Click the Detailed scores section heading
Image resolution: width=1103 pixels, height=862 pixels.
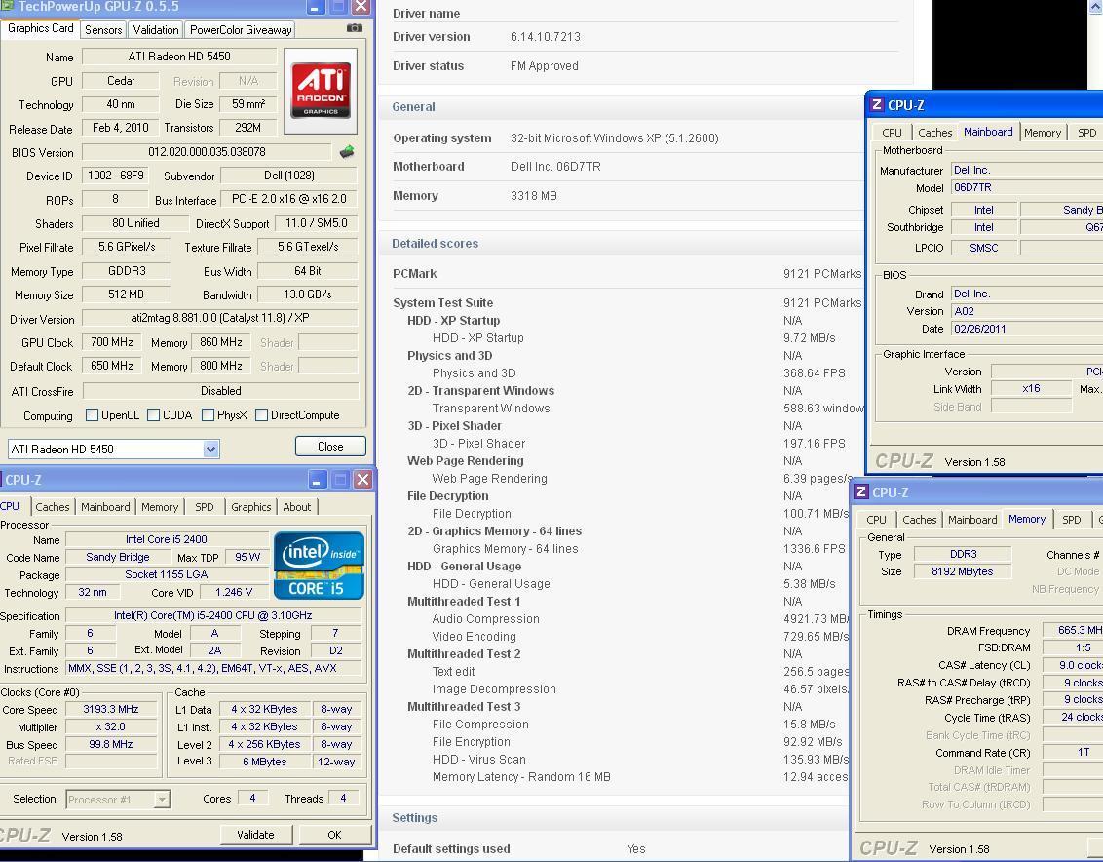pyautogui.click(x=435, y=243)
